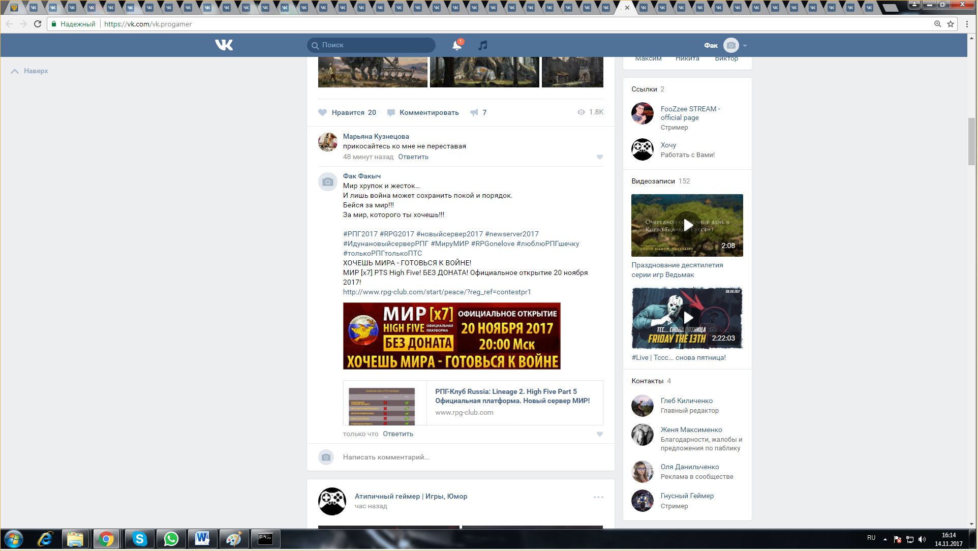The width and height of the screenshot is (978, 551).
Task: Open the rpg-club.com registration link
Action: tap(437, 292)
